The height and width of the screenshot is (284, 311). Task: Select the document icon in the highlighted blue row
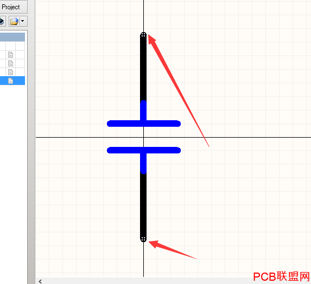click(10, 81)
